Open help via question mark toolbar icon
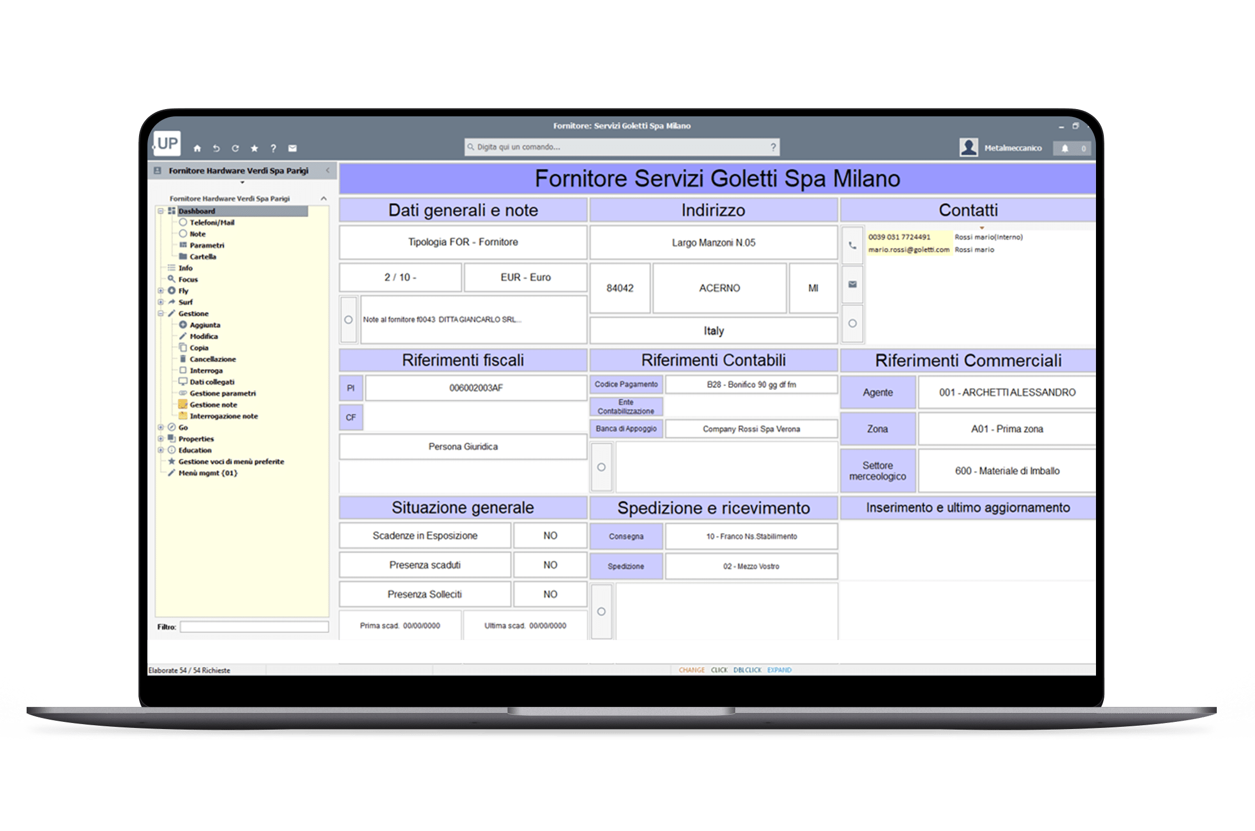 (x=273, y=148)
